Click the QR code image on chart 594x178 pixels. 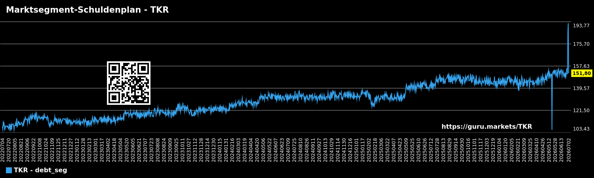point(129,83)
